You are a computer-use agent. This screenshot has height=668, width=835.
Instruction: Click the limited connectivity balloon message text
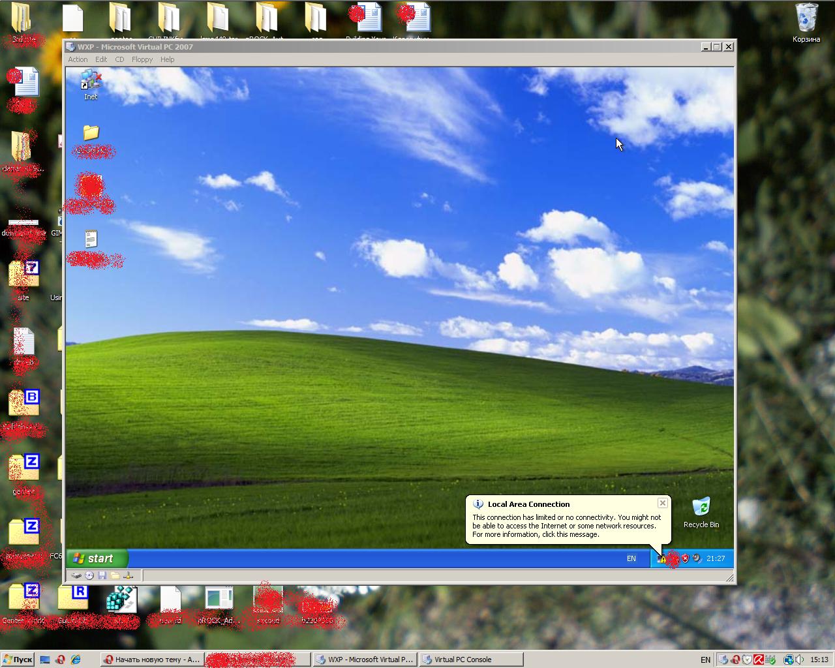(x=567, y=526)
